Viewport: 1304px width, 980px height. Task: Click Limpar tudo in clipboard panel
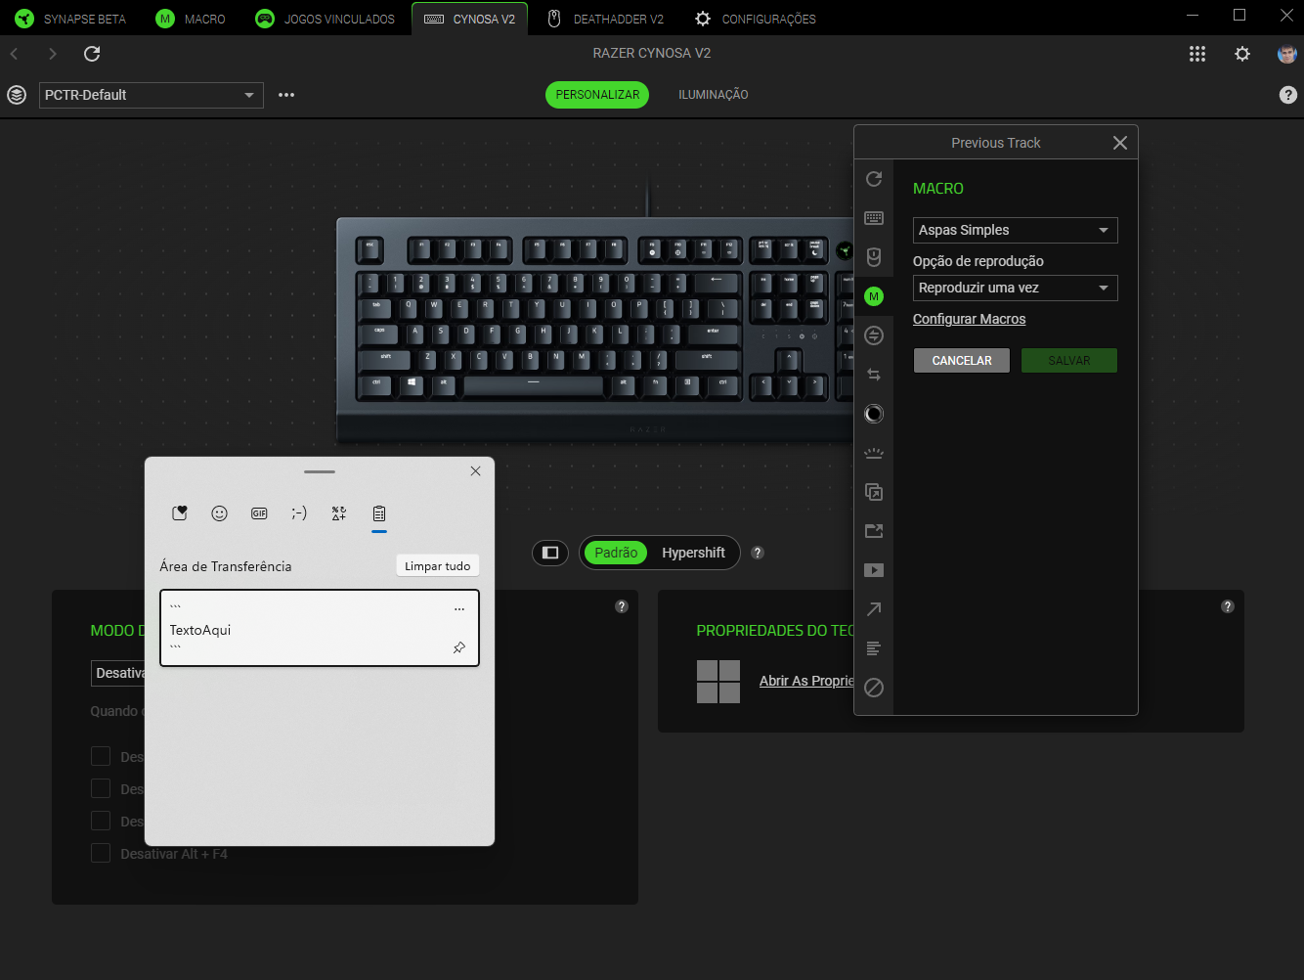pos(438,566)
